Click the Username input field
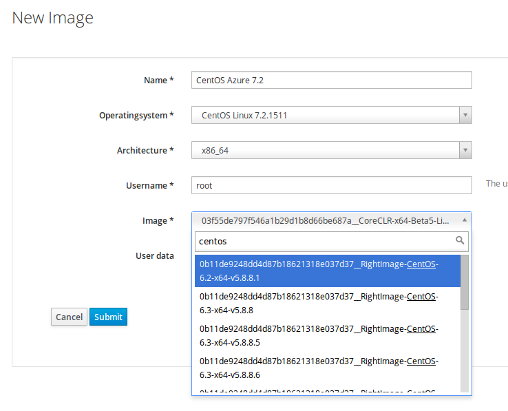Screen dimensions: 508x411 (331, 185)
